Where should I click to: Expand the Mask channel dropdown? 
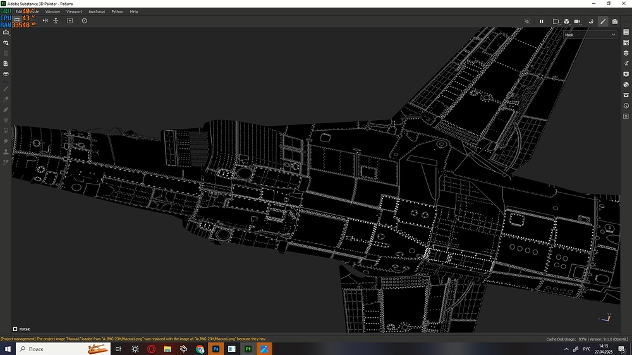tap(590, 35)
